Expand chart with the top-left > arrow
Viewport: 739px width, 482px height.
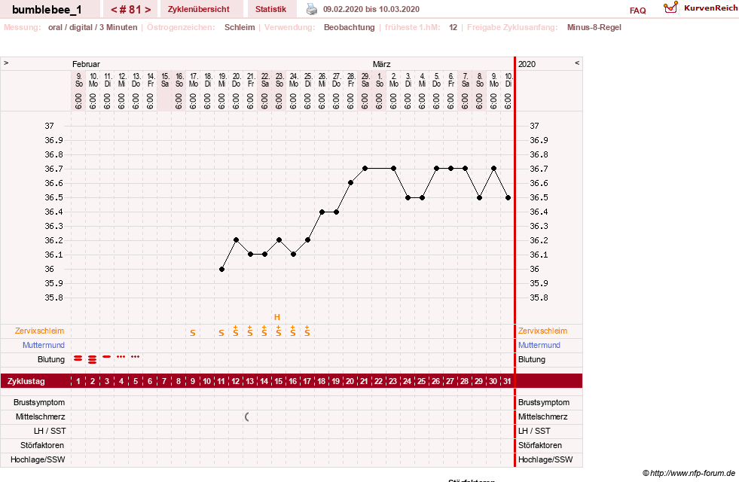click(6, 63)
